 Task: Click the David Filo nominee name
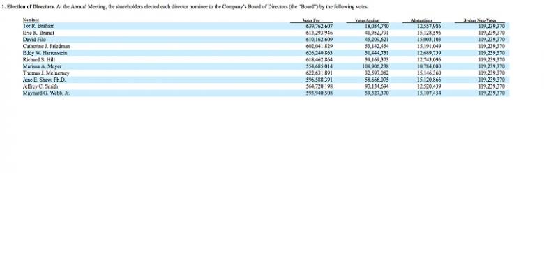point(34,40)
